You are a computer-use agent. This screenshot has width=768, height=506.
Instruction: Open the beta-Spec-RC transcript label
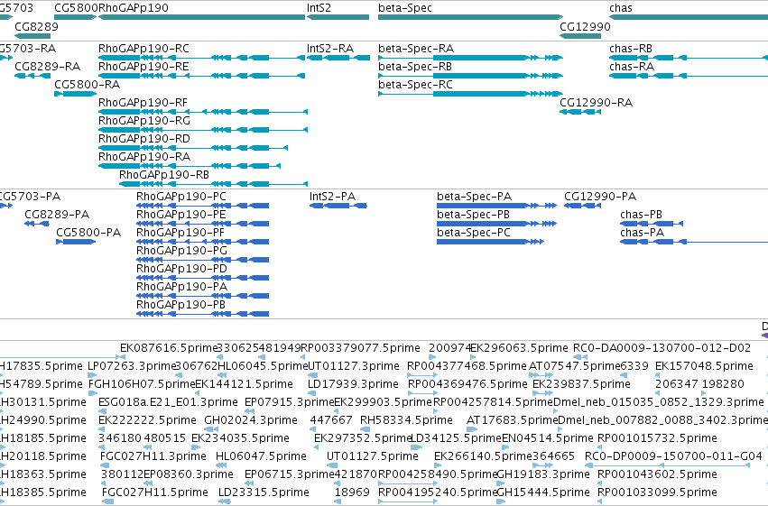(x=415, y=85)
